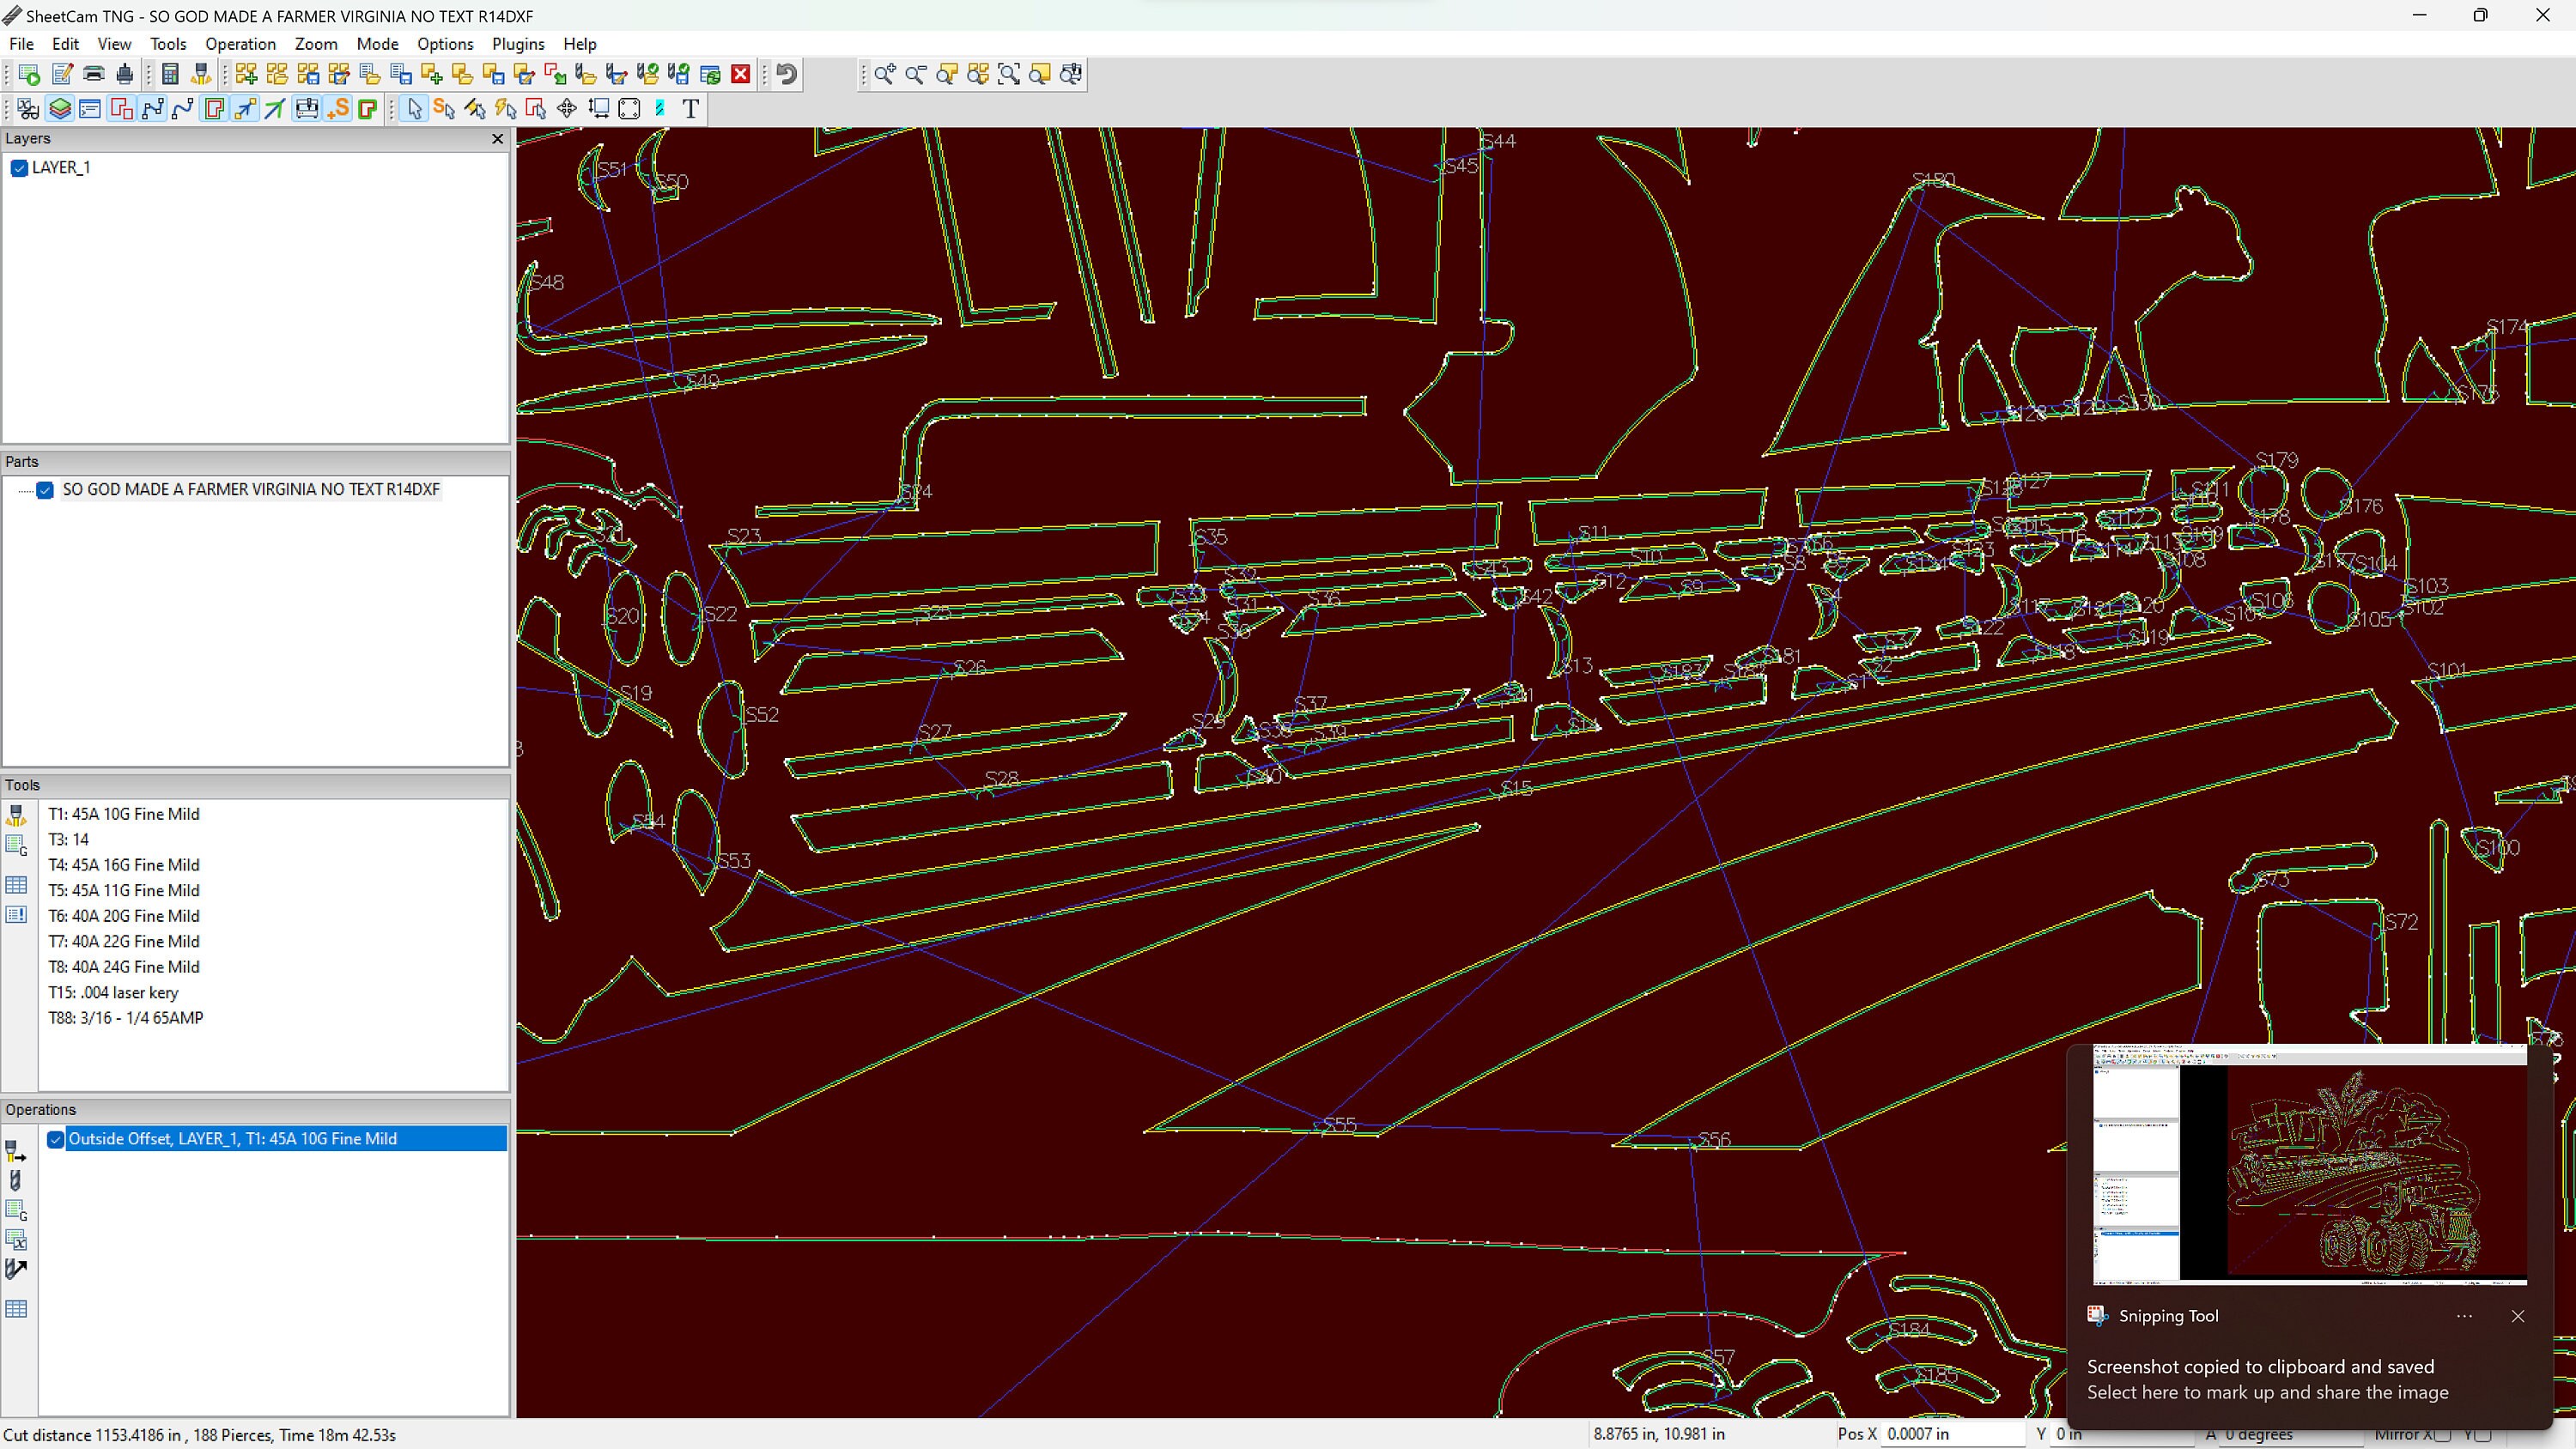
Task: Open the Operation menu
Action: tap(240, 44)
